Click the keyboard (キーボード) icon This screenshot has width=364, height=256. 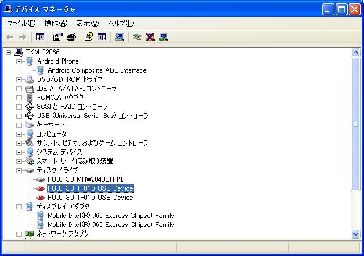click(x=30, y=125)
